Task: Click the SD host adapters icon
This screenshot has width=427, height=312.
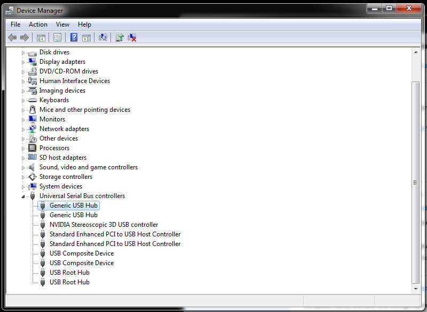Action: pyautogui.click(x=32, y=157)
